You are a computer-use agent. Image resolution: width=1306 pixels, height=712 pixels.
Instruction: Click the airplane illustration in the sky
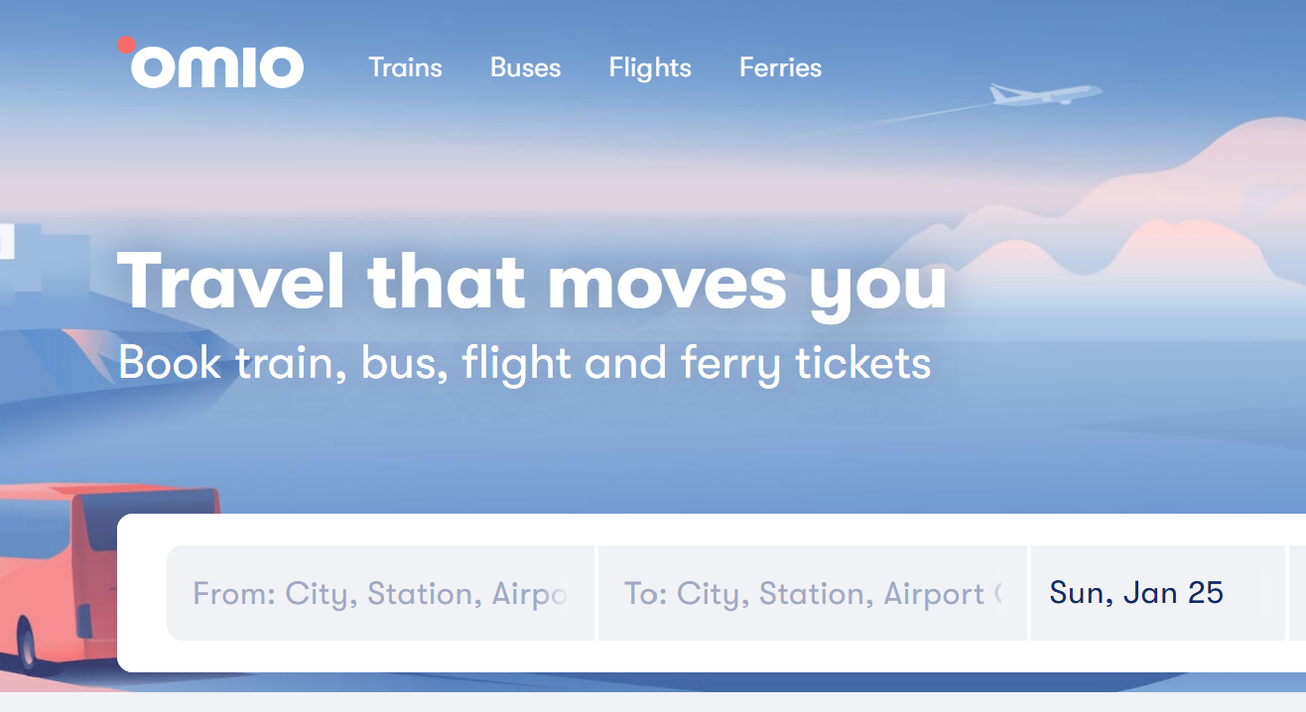pyautogui.click(x=1046, y=95)
